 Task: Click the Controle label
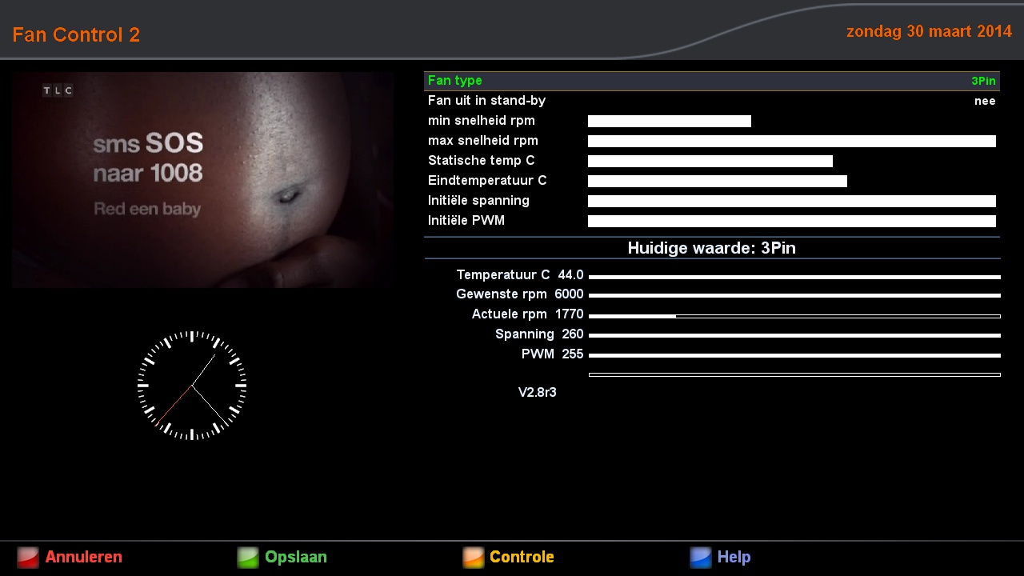[522, 558]
